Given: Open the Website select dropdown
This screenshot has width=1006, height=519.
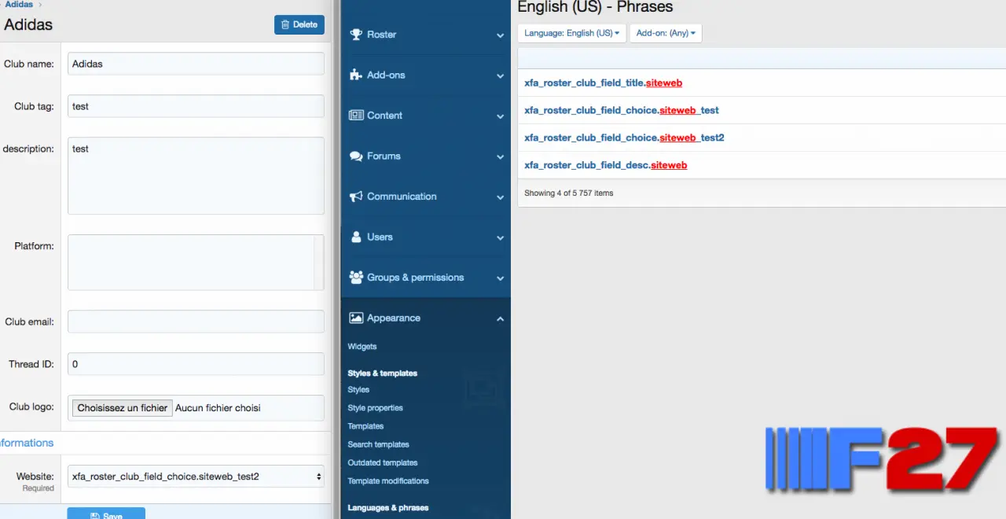Looking at the screenshot, I should (x=196, y=476).
